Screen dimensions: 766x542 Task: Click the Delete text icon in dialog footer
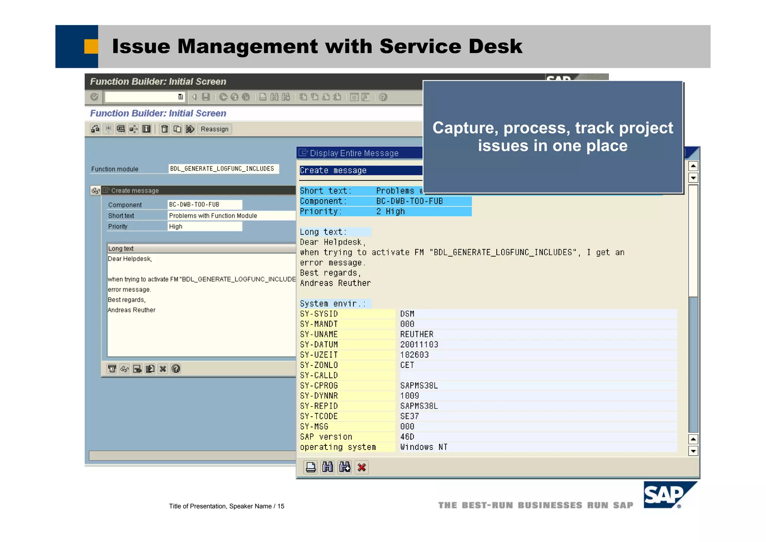(112, 369)
